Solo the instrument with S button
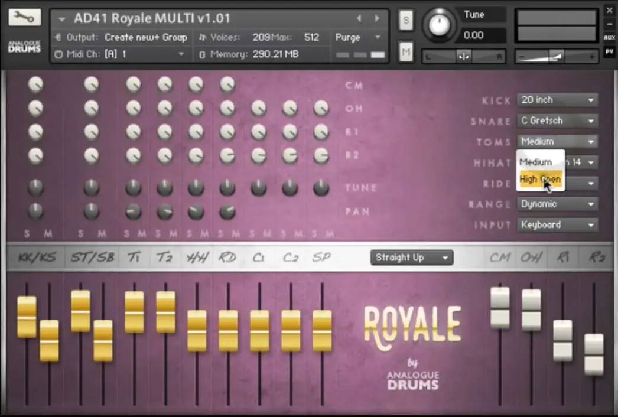Image resolution: width=618 pixels, height=417 pixels. (406, 20)
